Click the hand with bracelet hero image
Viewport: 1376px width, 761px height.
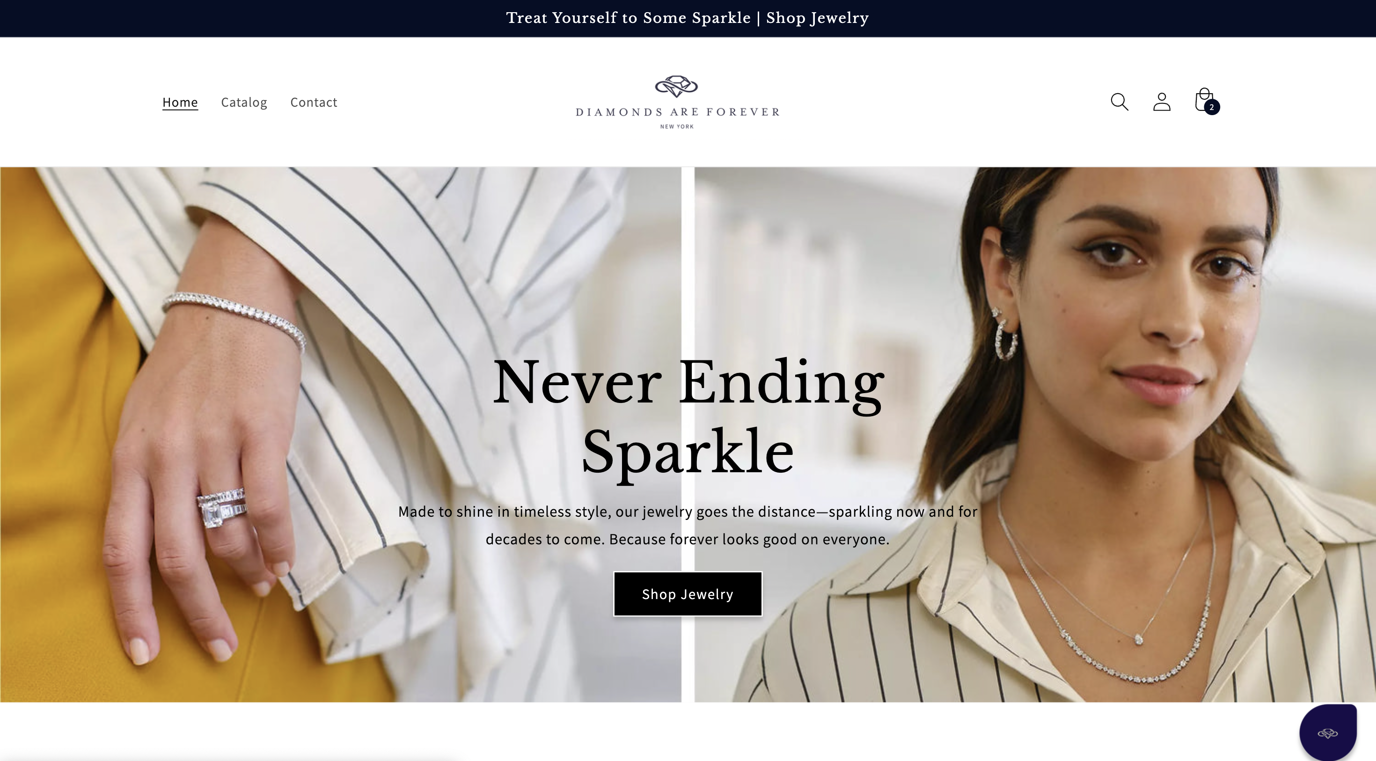pyautogui.click(x=340, y=434)
